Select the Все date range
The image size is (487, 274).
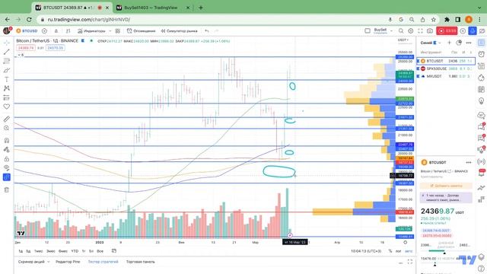coord(100,251)
